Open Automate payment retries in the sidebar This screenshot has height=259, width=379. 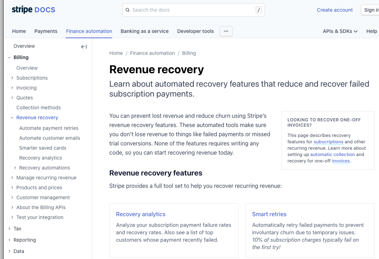(49, 128)
